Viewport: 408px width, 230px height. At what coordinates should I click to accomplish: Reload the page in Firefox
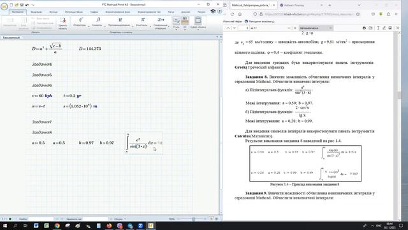click(x=232, y=14)
